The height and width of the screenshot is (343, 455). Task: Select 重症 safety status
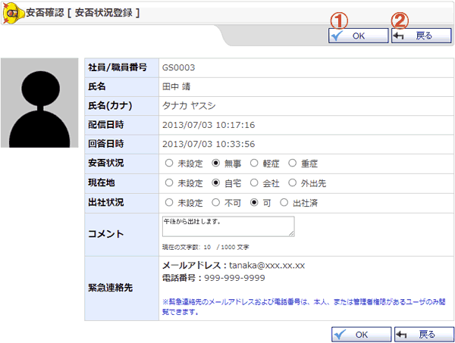tap(292, 163)
